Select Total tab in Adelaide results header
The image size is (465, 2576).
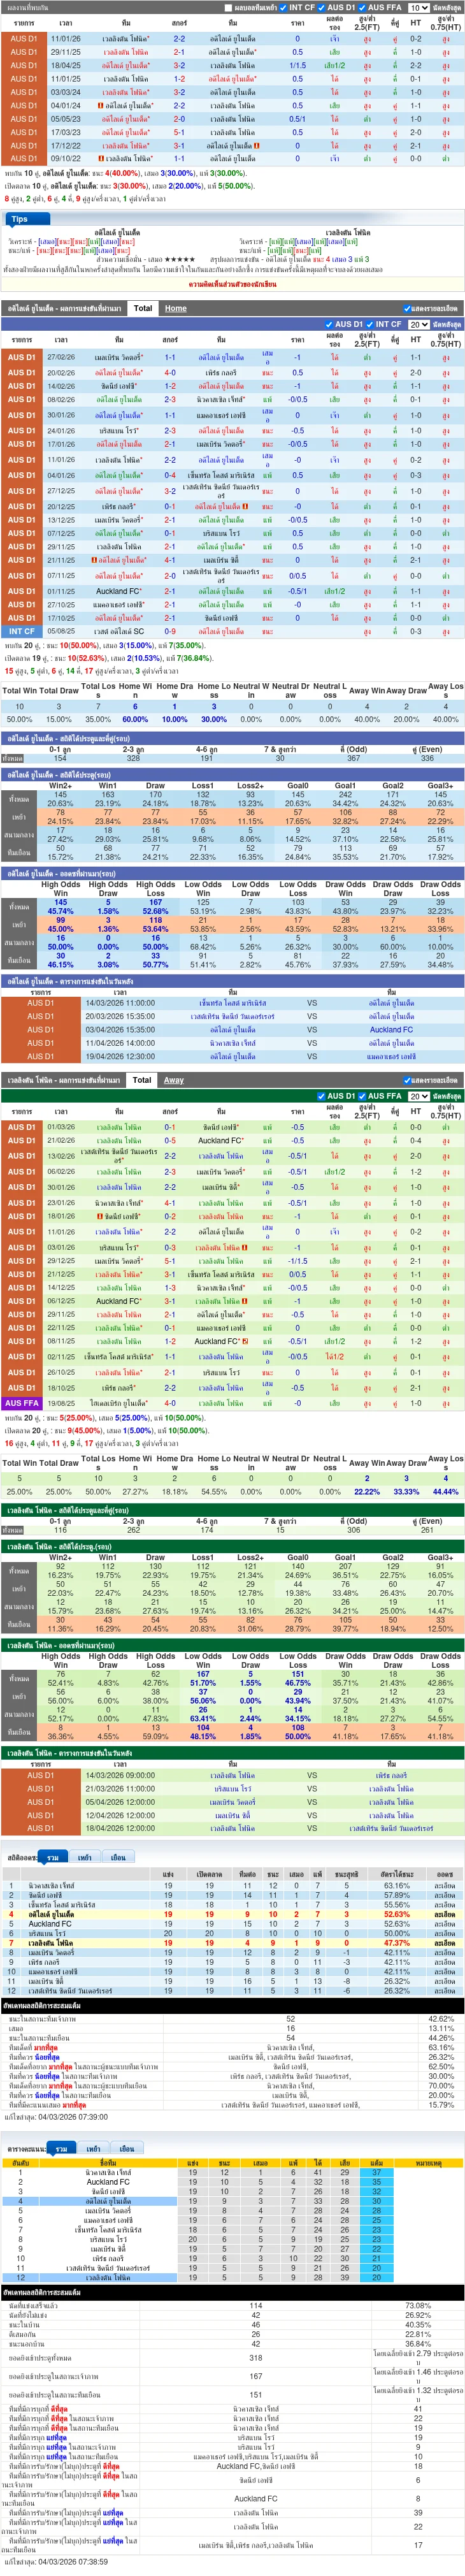pos(143,308)
